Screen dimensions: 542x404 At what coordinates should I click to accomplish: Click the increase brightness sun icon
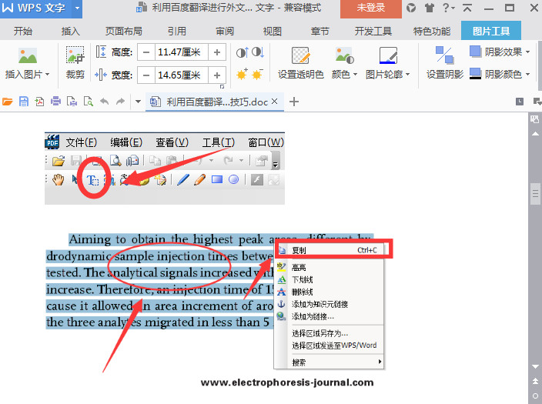pyautogui.click(x=242, y=74)
